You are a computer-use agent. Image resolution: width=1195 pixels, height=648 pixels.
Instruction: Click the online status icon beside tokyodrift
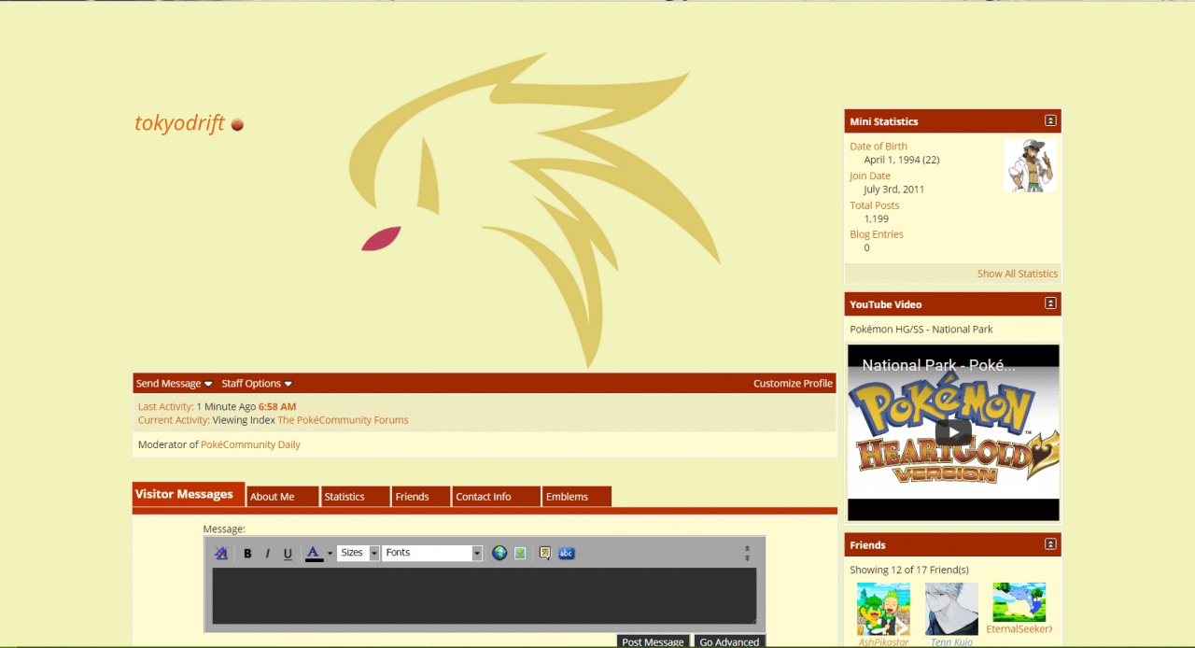pos(237,124)
